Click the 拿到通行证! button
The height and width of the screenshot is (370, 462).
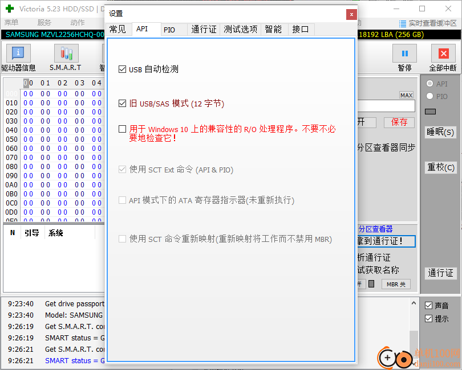tap(386, 241)
